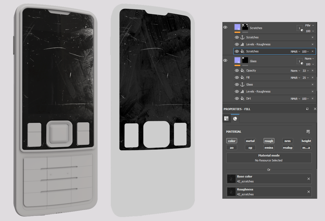This screenshot has height=221, width=325.
Task: Click the paint bucket icon of the Opacity fill
Action: 242,70
